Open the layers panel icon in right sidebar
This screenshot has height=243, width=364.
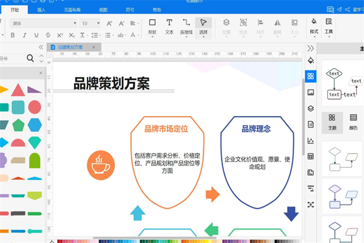[x=311, y=108]
